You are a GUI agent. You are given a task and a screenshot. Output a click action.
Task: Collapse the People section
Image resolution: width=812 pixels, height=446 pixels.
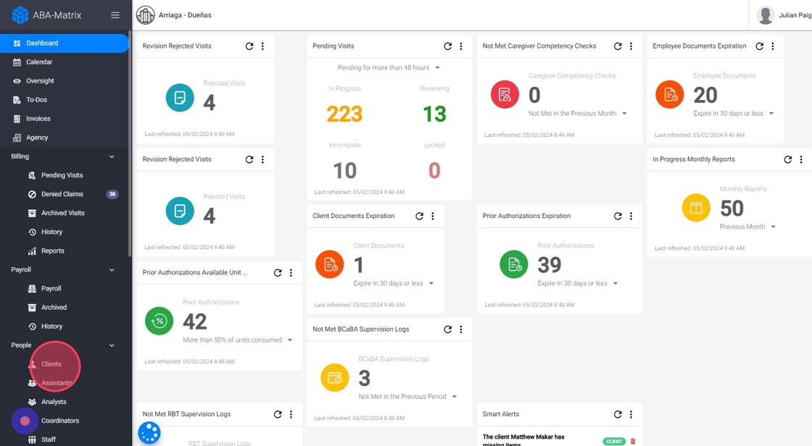coord(112,345)
